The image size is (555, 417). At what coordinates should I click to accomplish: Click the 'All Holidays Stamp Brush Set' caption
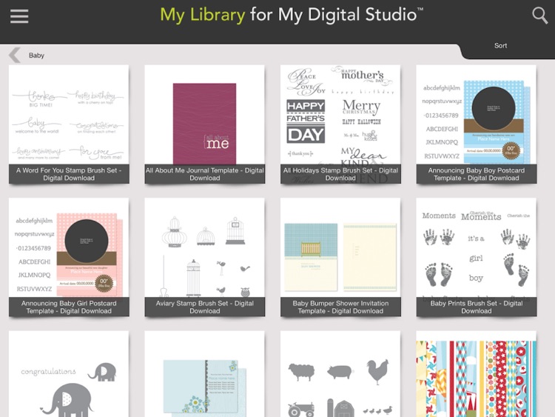click(340, 174)
